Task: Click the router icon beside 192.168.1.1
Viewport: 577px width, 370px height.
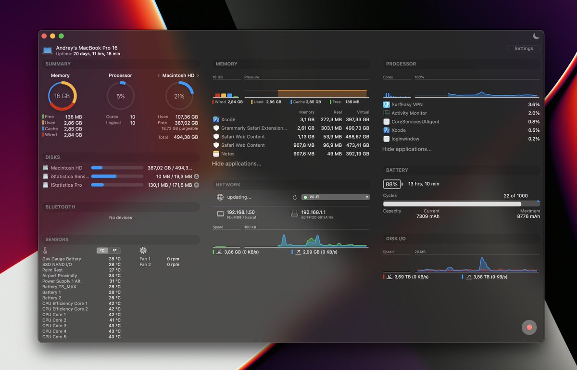Action: pos(294,213)
